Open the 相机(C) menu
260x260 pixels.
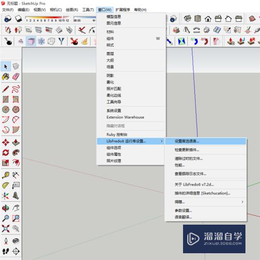pos(56,10)
